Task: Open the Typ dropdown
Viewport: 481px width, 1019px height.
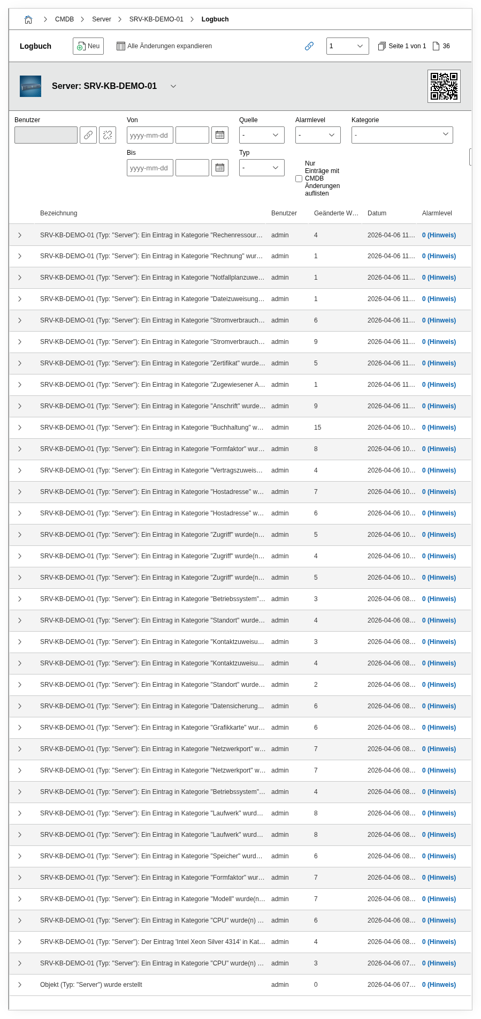Action: (x=261, y=168)
